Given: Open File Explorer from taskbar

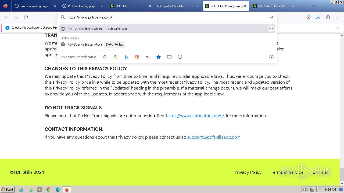Looking at the screenshot, I should click(30, 190).
